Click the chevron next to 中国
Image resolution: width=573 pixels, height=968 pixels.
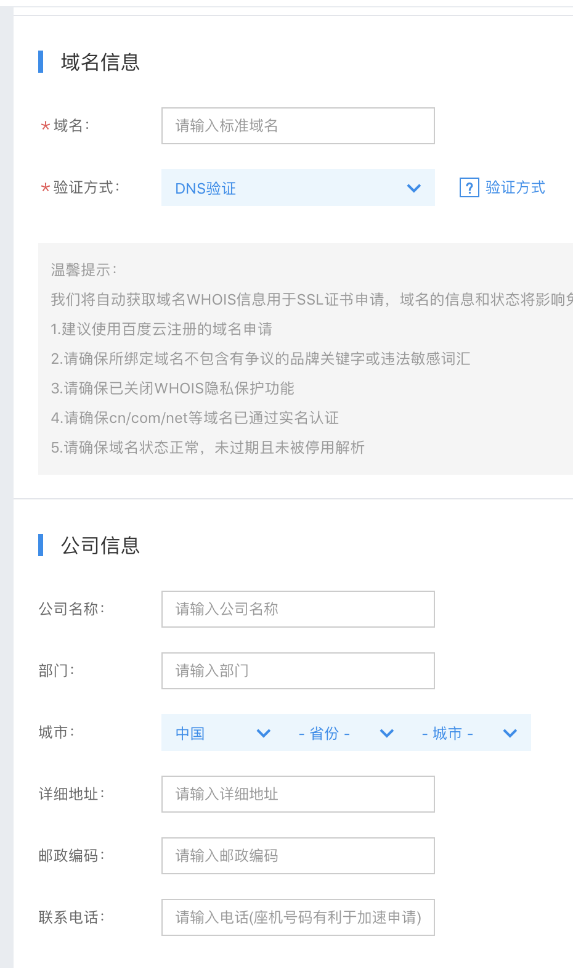click(263, 734)
